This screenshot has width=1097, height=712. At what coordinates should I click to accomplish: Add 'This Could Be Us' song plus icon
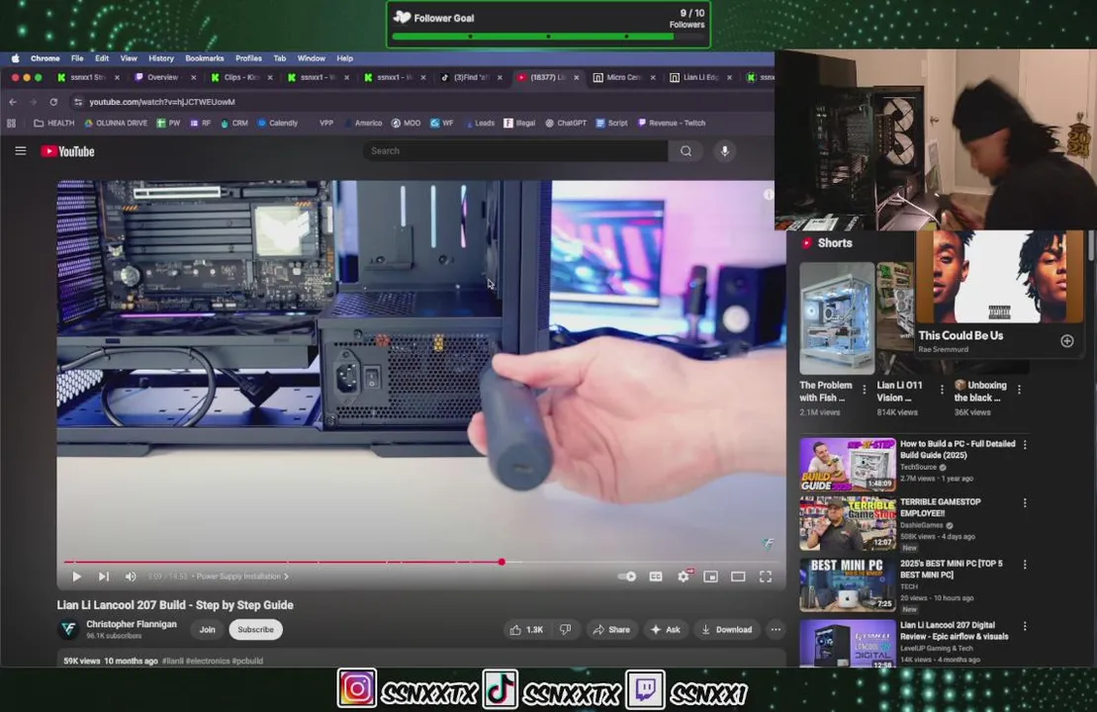click(x=1067, y=340)
